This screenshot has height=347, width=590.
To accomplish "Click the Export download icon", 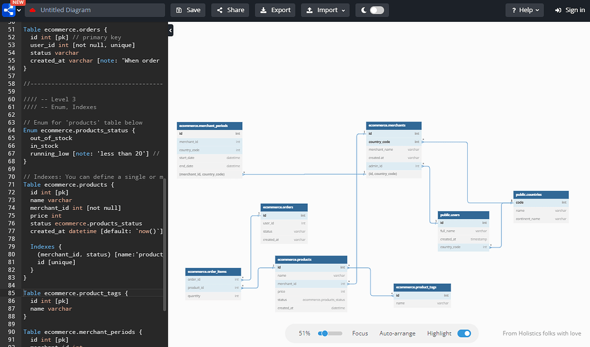I will [x=262, y=10].
